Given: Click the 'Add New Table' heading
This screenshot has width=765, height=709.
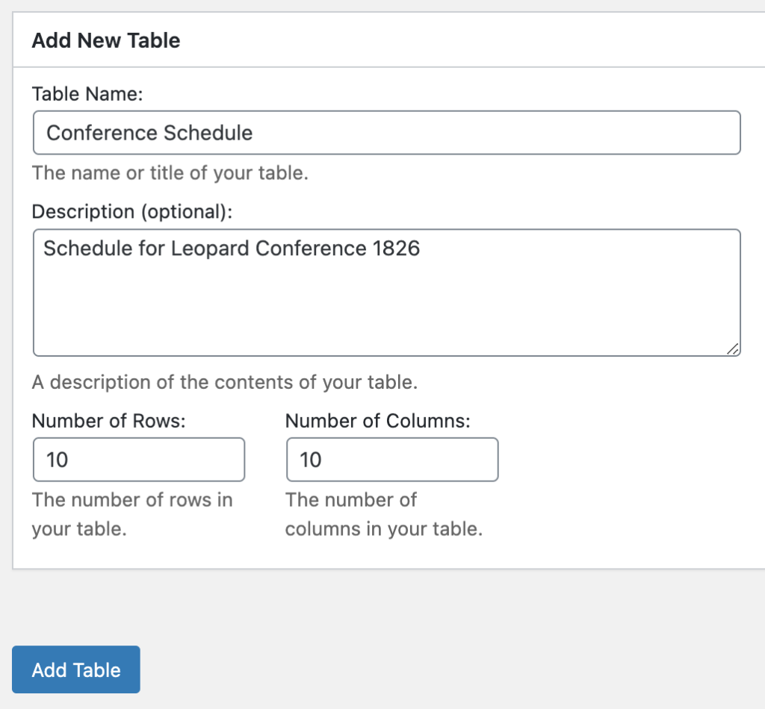Looking at the screenshot, I should point(106,40).
